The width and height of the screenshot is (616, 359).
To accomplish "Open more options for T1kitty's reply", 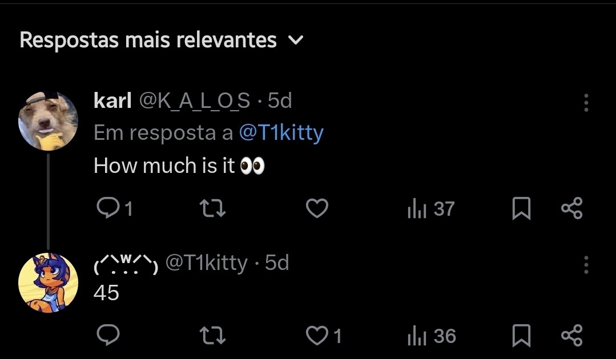I will [x=586, y=264].
